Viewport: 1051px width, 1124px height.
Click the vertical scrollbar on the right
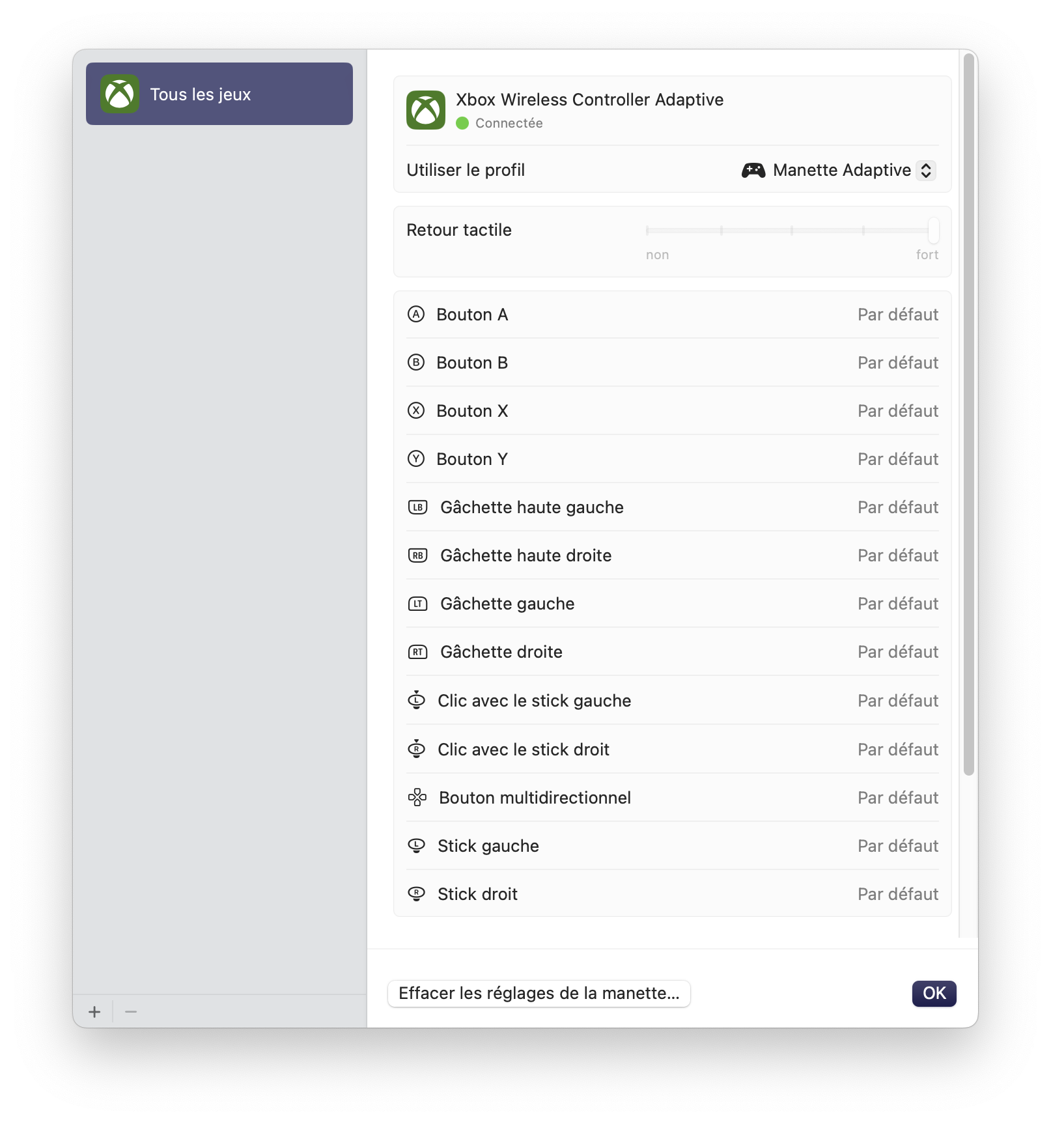click(969, 415)
